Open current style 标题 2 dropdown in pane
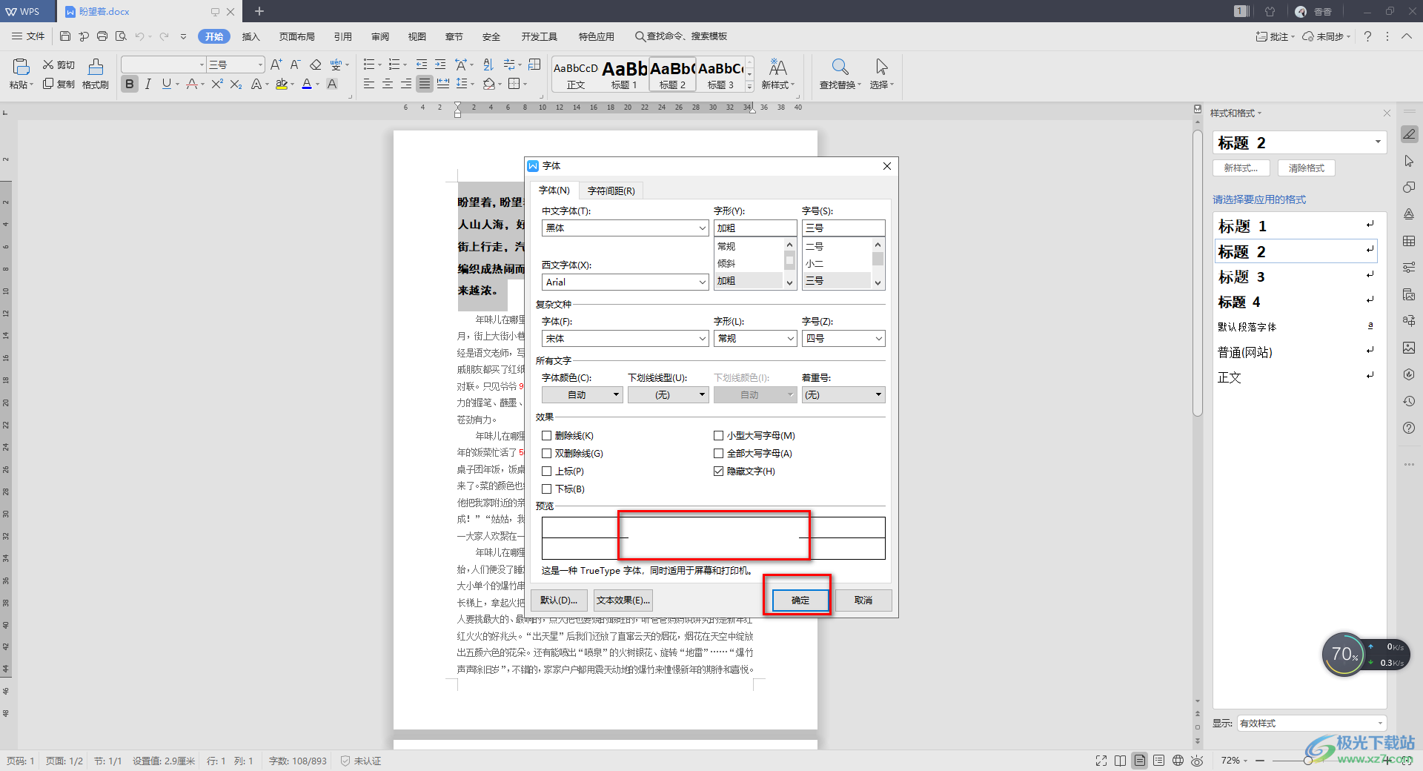1423x771 pixels. click(1299, 142)
